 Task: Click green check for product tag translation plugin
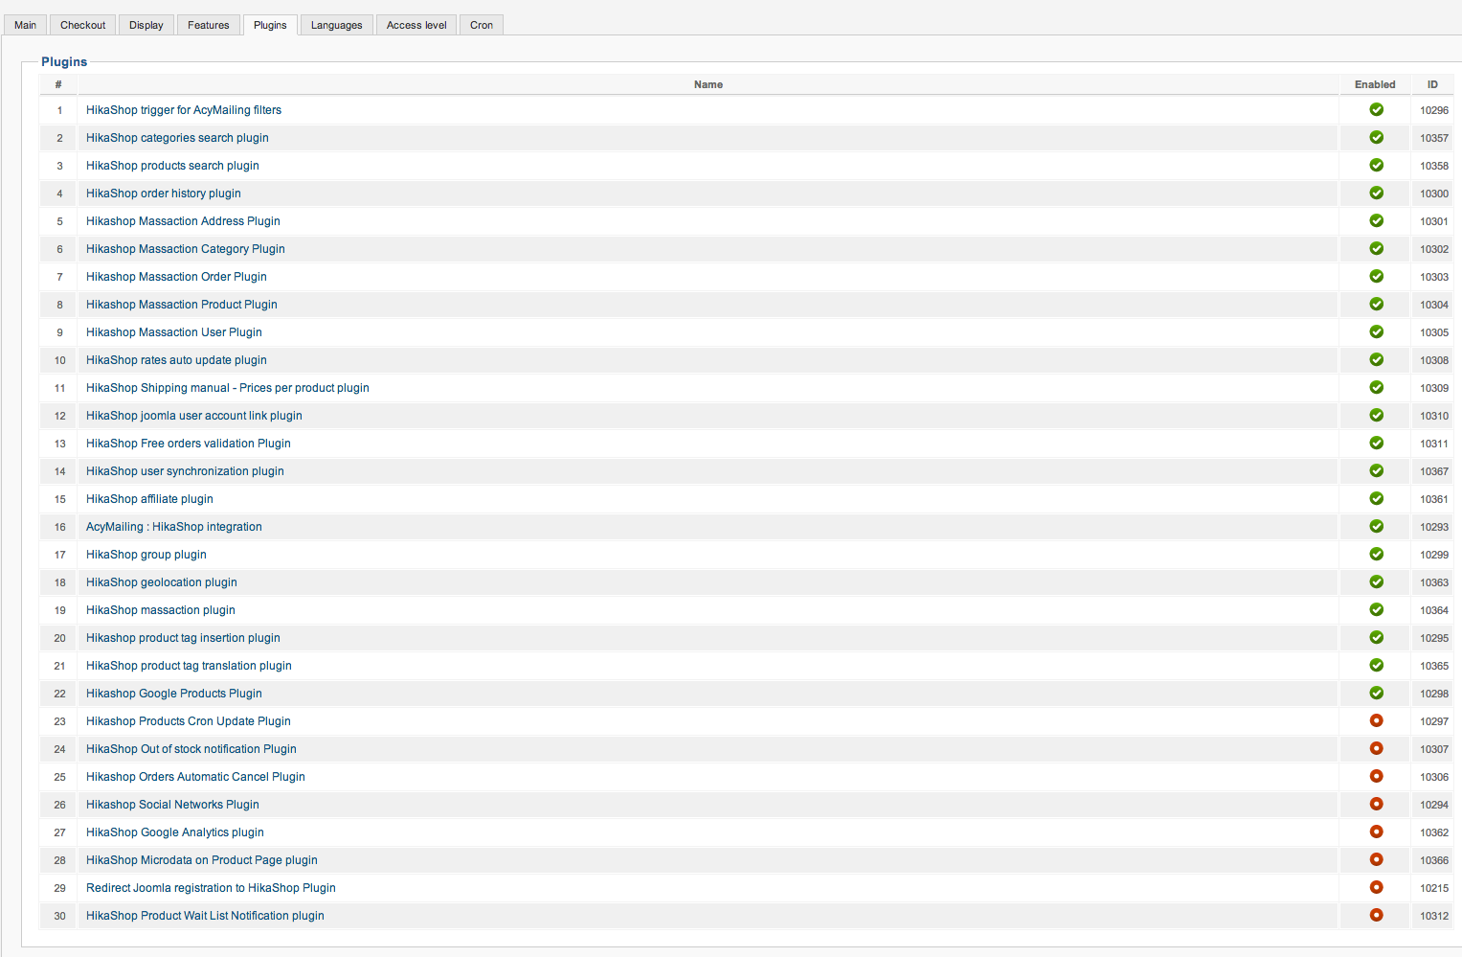[x=1377, y=665]
